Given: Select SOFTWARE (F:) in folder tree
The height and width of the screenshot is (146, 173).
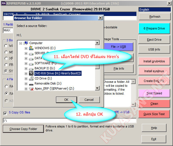Looking at the screenshot, I should point(45,63).
